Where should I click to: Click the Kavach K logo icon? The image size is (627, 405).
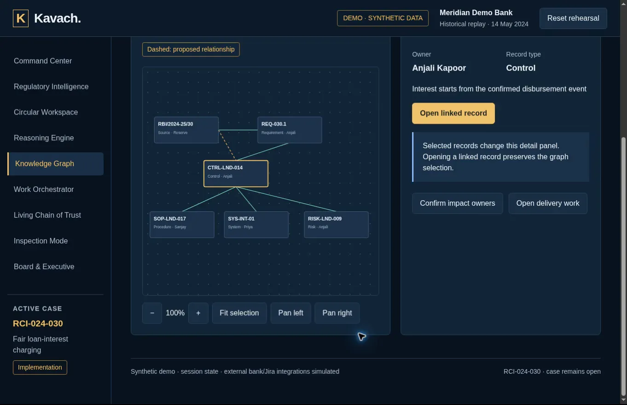pos(21,18)
